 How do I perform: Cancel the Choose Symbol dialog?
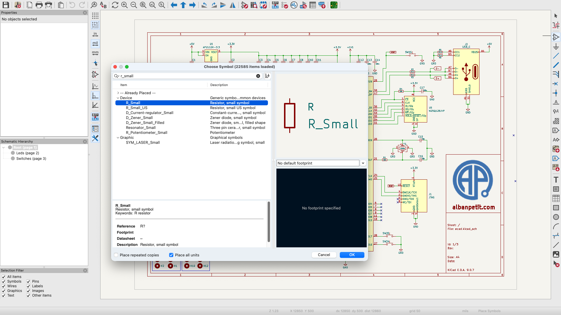click(x=324, y=255)
